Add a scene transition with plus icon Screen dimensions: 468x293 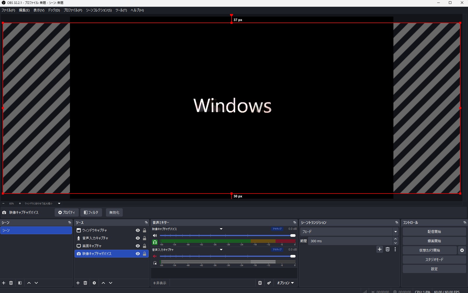380,249
